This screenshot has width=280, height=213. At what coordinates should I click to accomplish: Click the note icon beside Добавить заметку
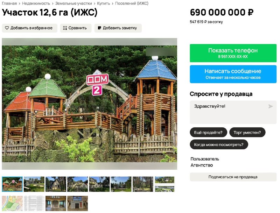[x=99, y=28]
